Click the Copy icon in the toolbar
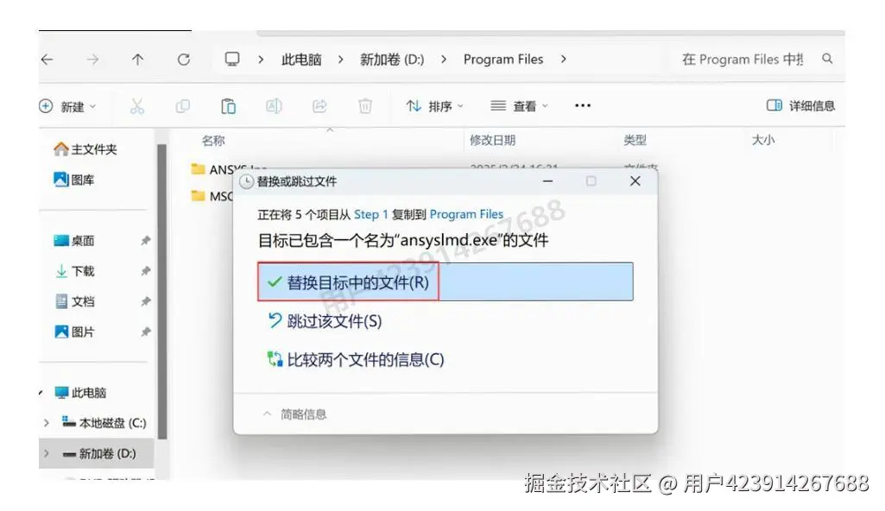Viewport: 885px width, 511px height. [x=182, y=105]
